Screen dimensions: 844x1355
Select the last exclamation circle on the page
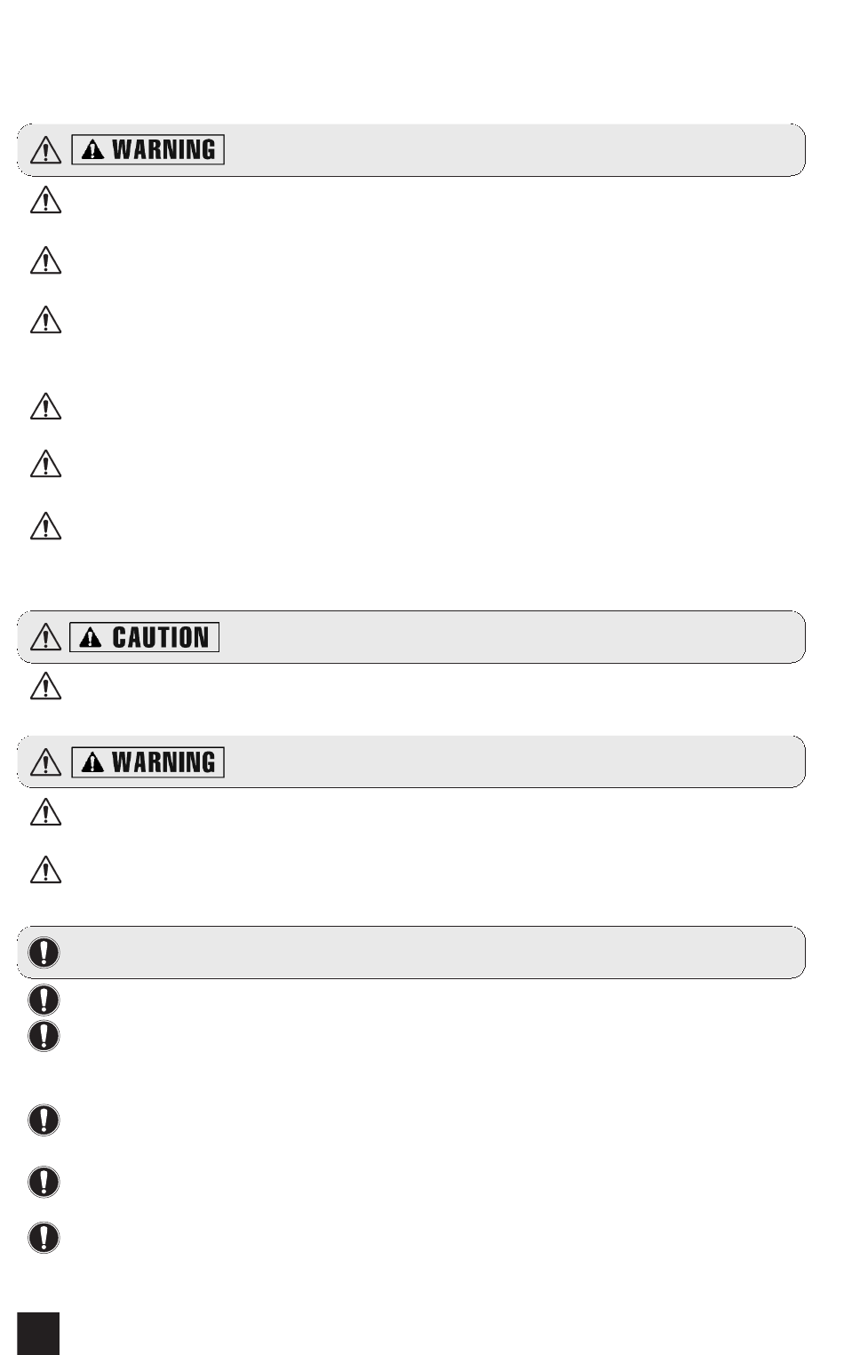(x=44, y=1238)
